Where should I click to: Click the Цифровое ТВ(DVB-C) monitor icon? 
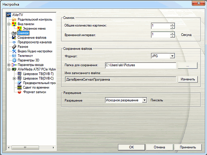point(19,79)
